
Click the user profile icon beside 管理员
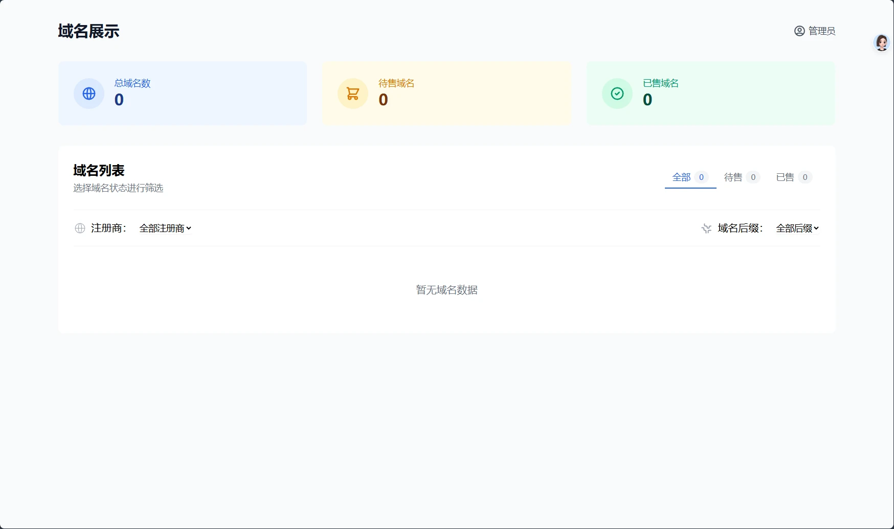[x=799, y=31]
